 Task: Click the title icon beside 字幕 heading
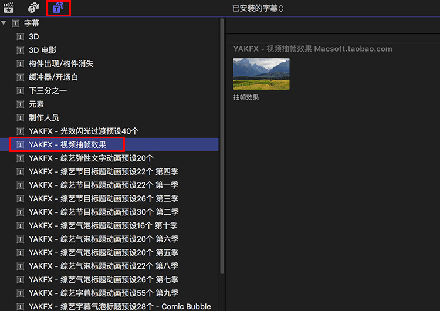[x=16, y=23]
